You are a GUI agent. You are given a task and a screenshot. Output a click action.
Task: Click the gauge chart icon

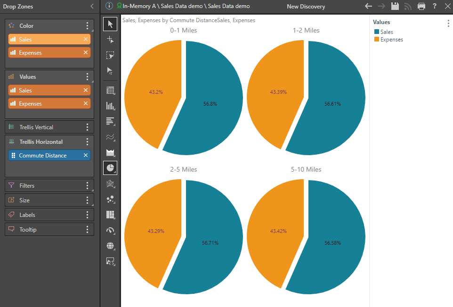click(x=110, y=230)
